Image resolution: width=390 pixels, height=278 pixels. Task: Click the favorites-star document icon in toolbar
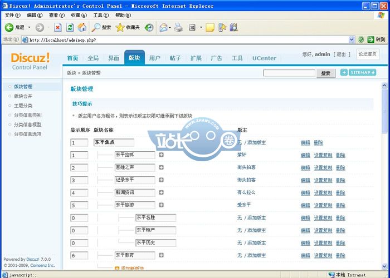coord(222,27)
